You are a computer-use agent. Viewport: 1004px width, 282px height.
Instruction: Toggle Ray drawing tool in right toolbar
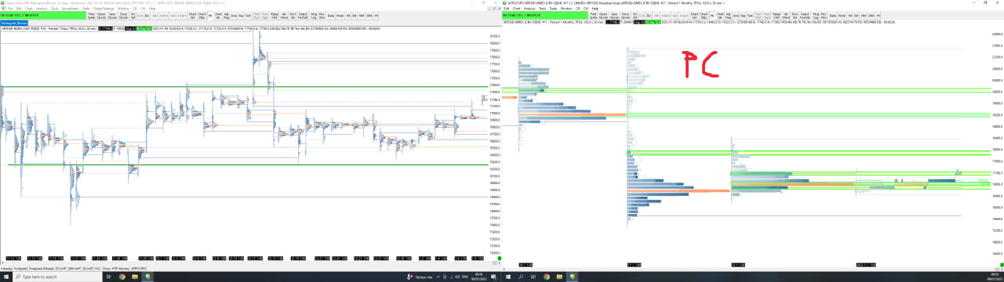tap(743, 16)
